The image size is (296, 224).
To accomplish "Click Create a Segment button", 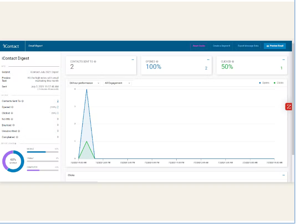I will tap(221, 46).
